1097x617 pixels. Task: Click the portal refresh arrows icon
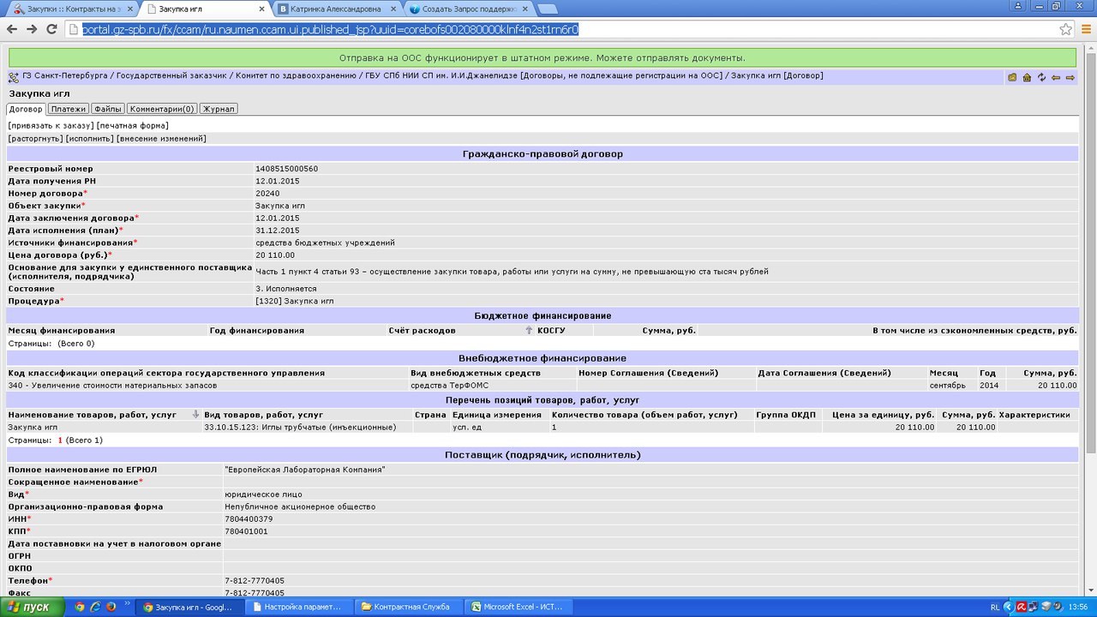tap(1041, 77)
